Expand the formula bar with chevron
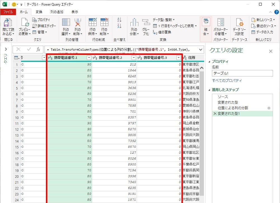Screen dimensions: 280x203 [200, 50]
